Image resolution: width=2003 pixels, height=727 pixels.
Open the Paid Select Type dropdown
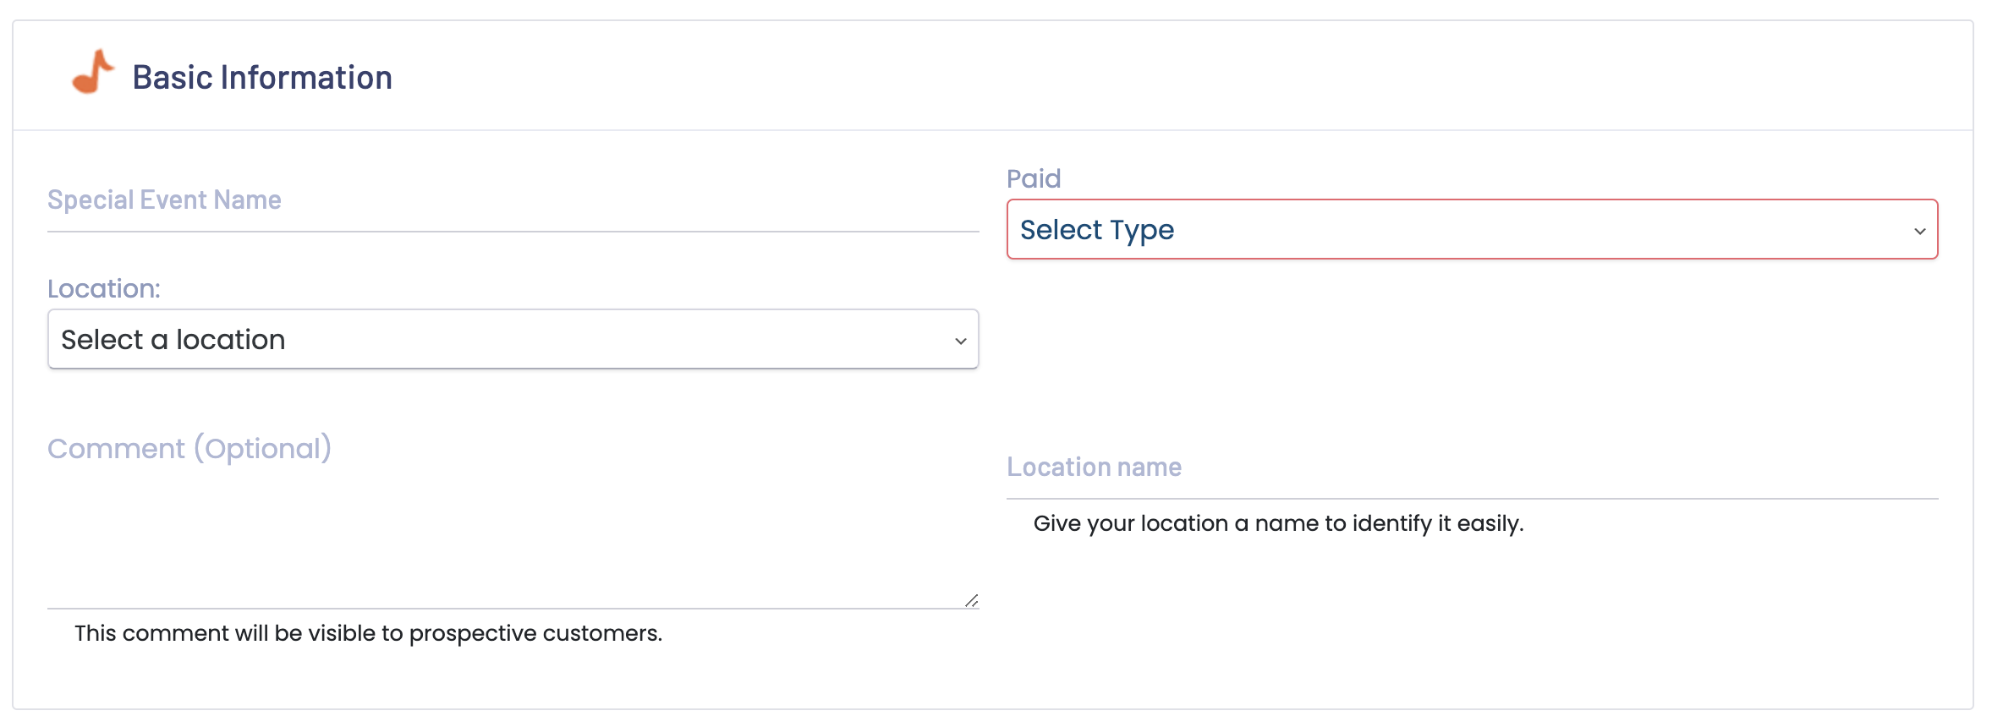click(1472, 229)
